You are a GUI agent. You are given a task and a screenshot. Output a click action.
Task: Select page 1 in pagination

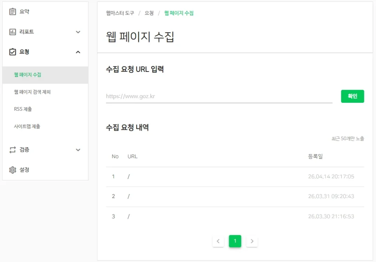(x=235, y=241)
